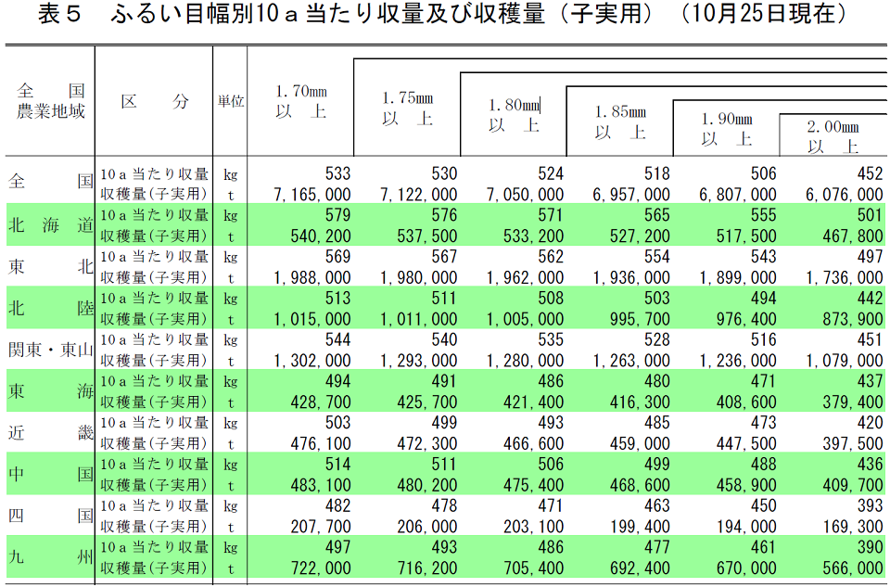Click the 四国 harvest value 207,700
The image size is (890, 587).
[321, 527]
